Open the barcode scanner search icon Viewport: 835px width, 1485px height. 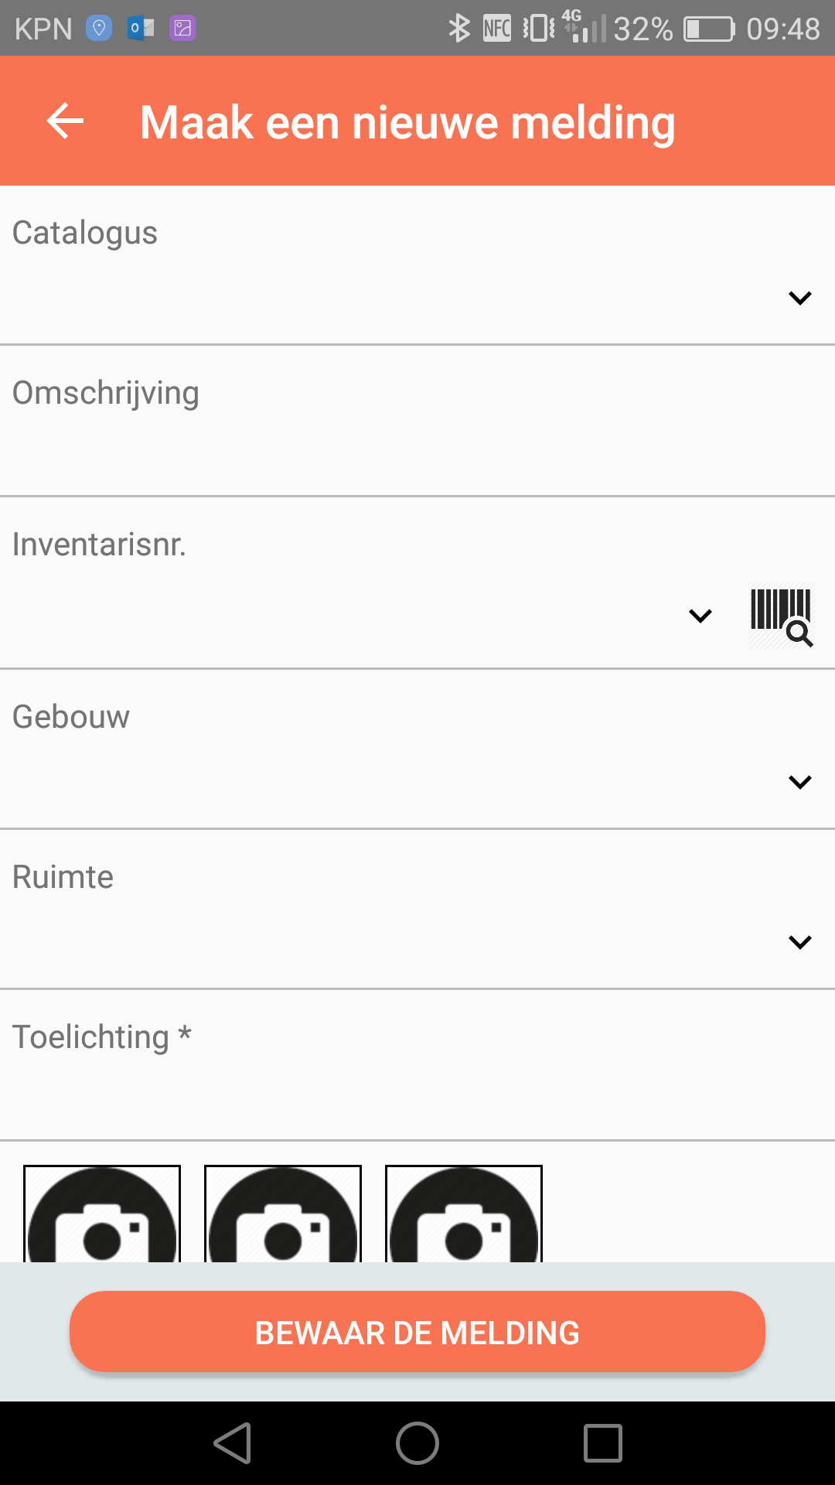point(781,616)
